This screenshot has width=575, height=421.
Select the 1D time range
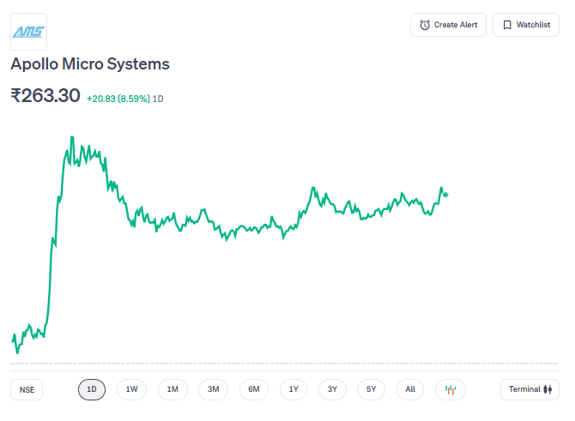coord(92,389)
